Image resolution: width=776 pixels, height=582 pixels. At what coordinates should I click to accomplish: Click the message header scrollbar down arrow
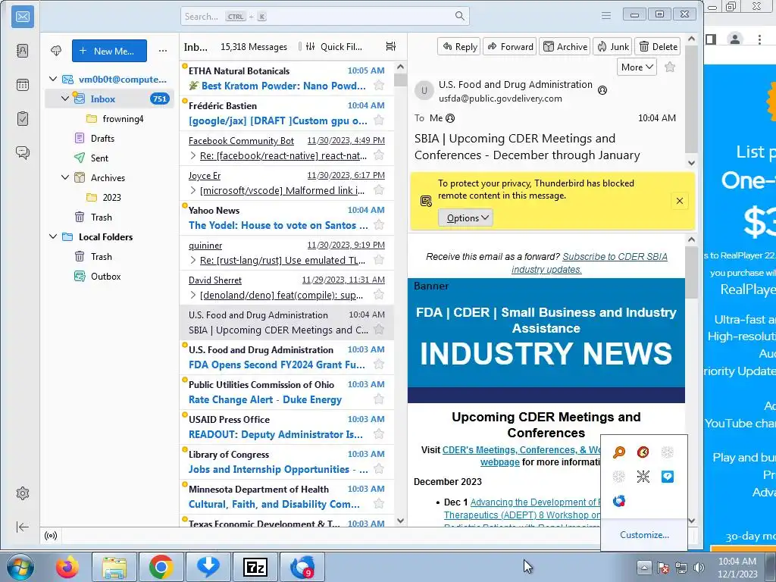pos(691,163)
